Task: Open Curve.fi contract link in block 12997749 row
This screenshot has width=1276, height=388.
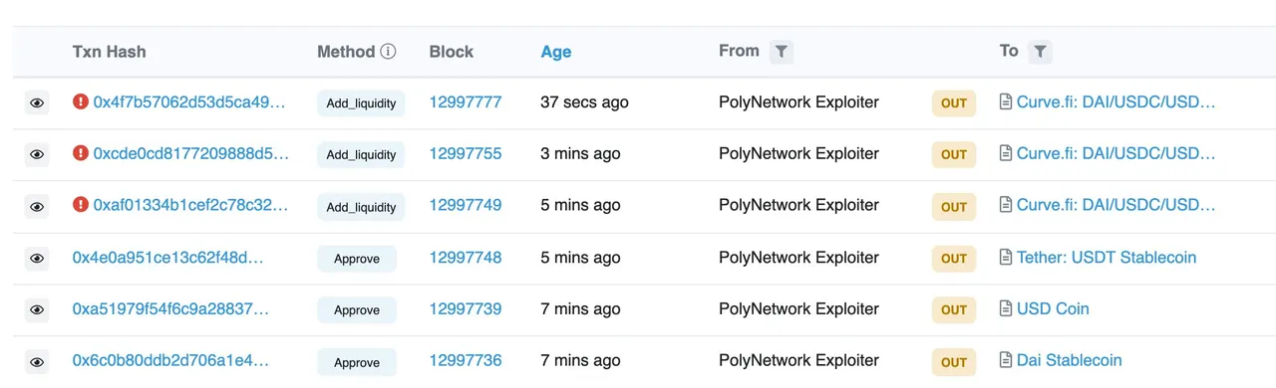Action: point(1116,205)
